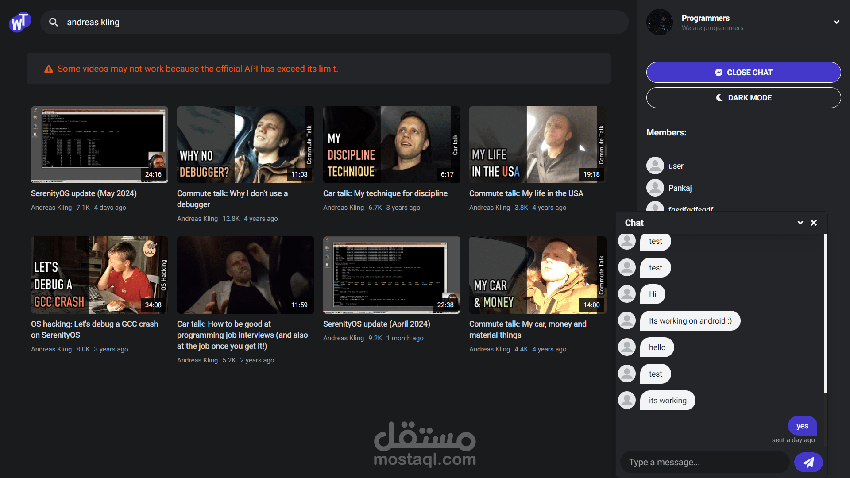Send message using the paper plane icon

pos(809,462)
